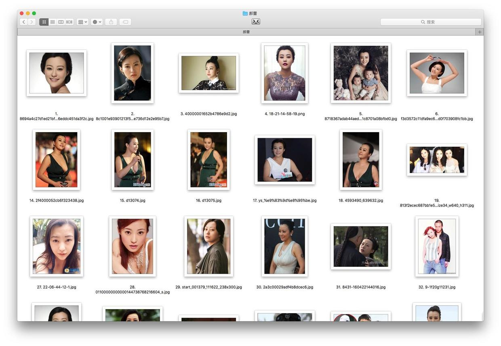Click filename 17. ys_%e9%83%9d%e8%95%be.jpg
Viewport: 501px width, 346px height.
284,200
